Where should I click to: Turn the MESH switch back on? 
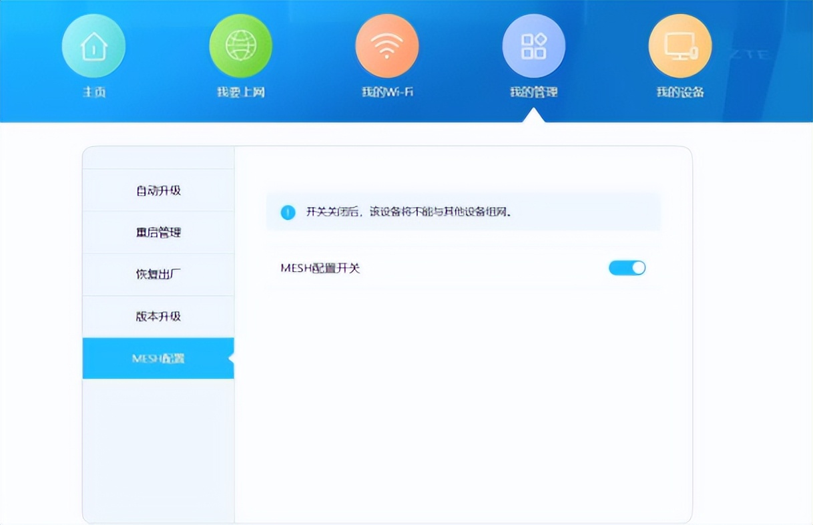pyautogui.click(x=627, y=267)
